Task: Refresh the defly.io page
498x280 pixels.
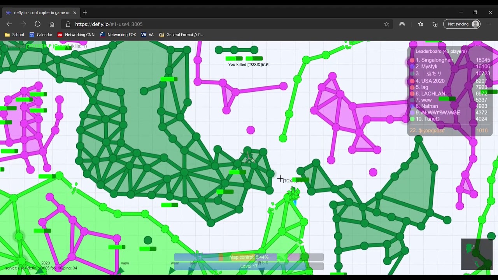Action: pos(37,24)
